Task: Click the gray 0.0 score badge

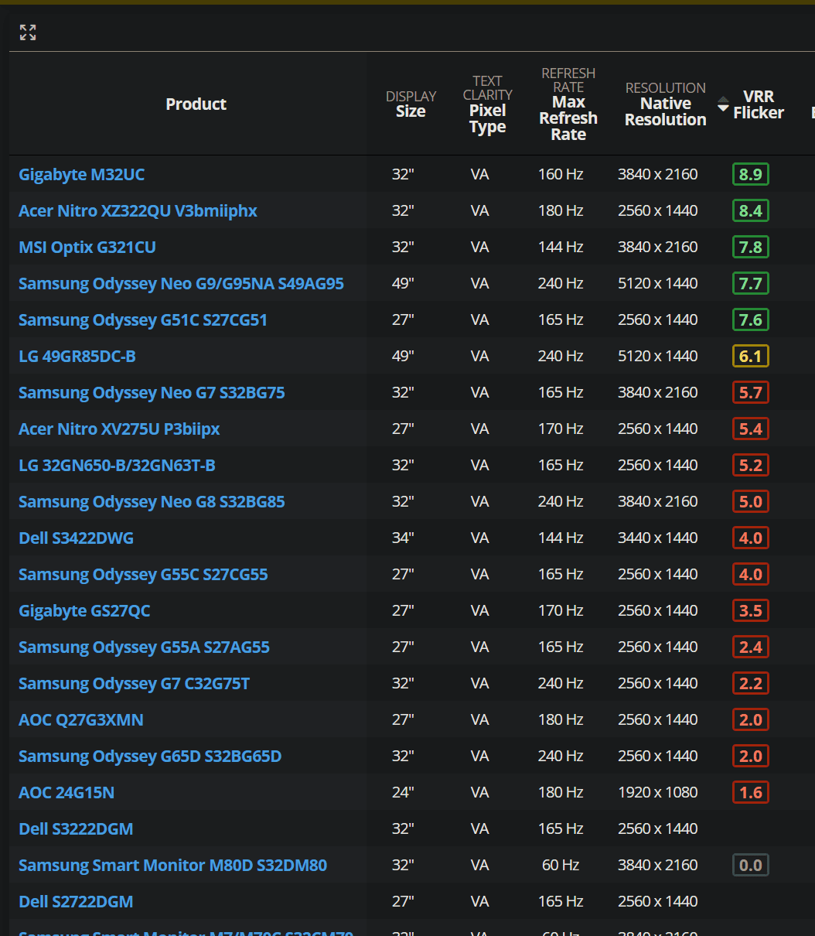Action: [x=751, y=865]
